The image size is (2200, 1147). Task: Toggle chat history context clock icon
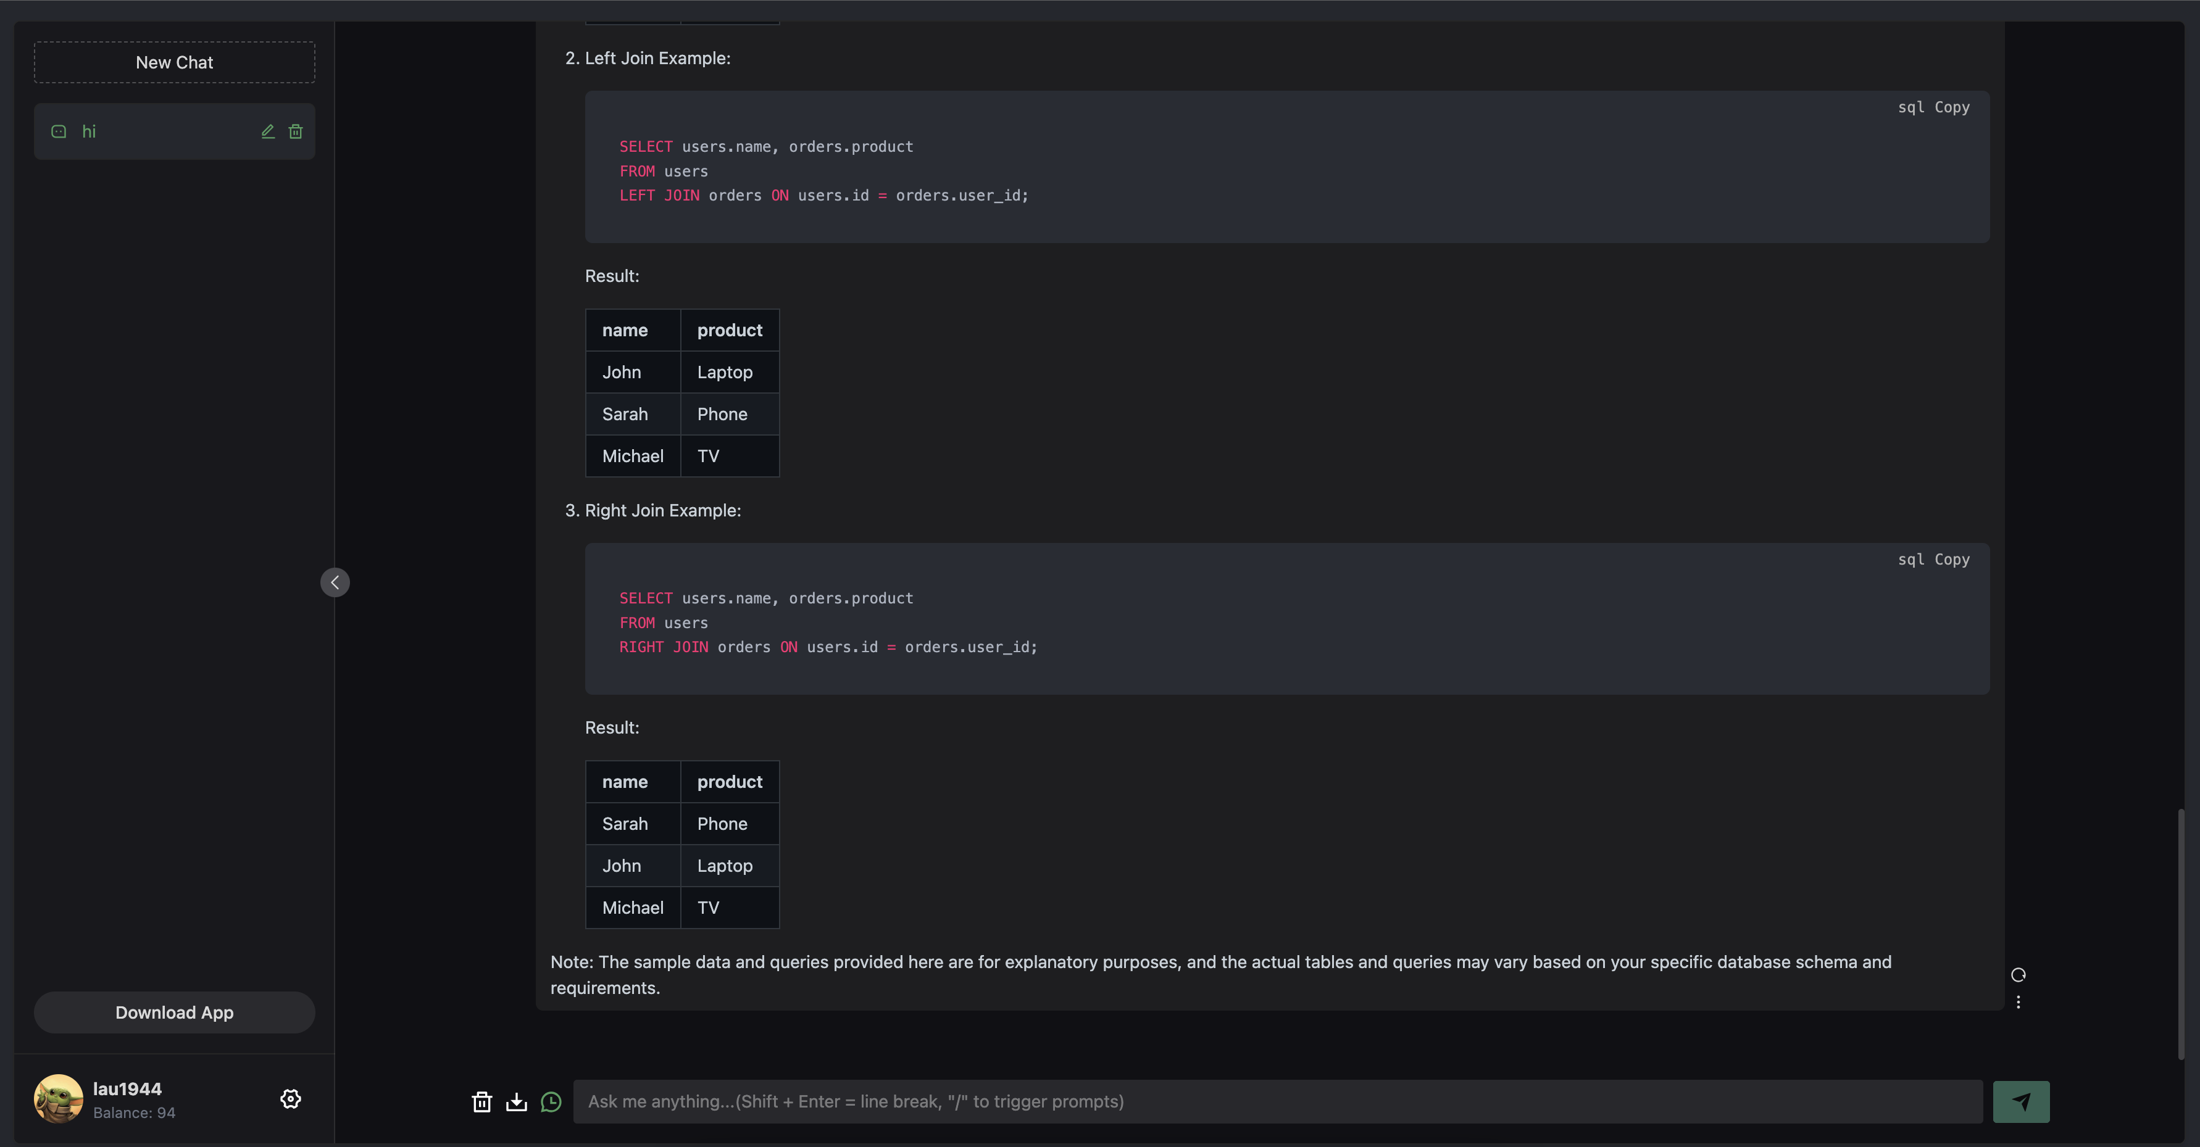point(551,1102)
